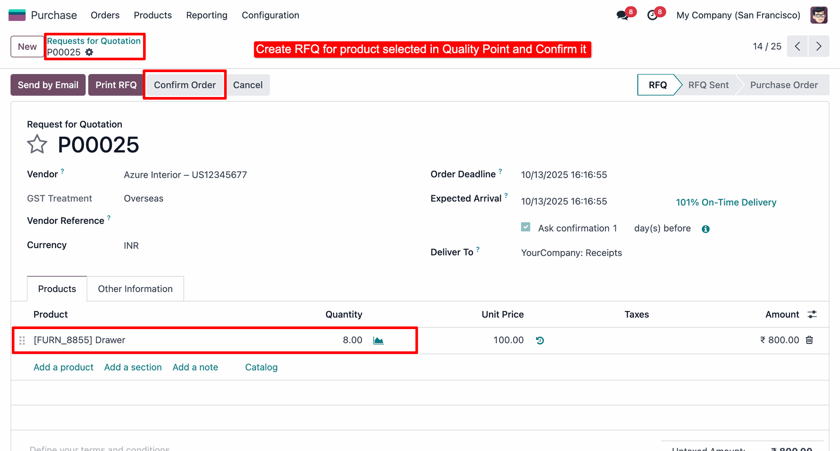Click the info icon after day(s) before

click(x=706, y=229)
